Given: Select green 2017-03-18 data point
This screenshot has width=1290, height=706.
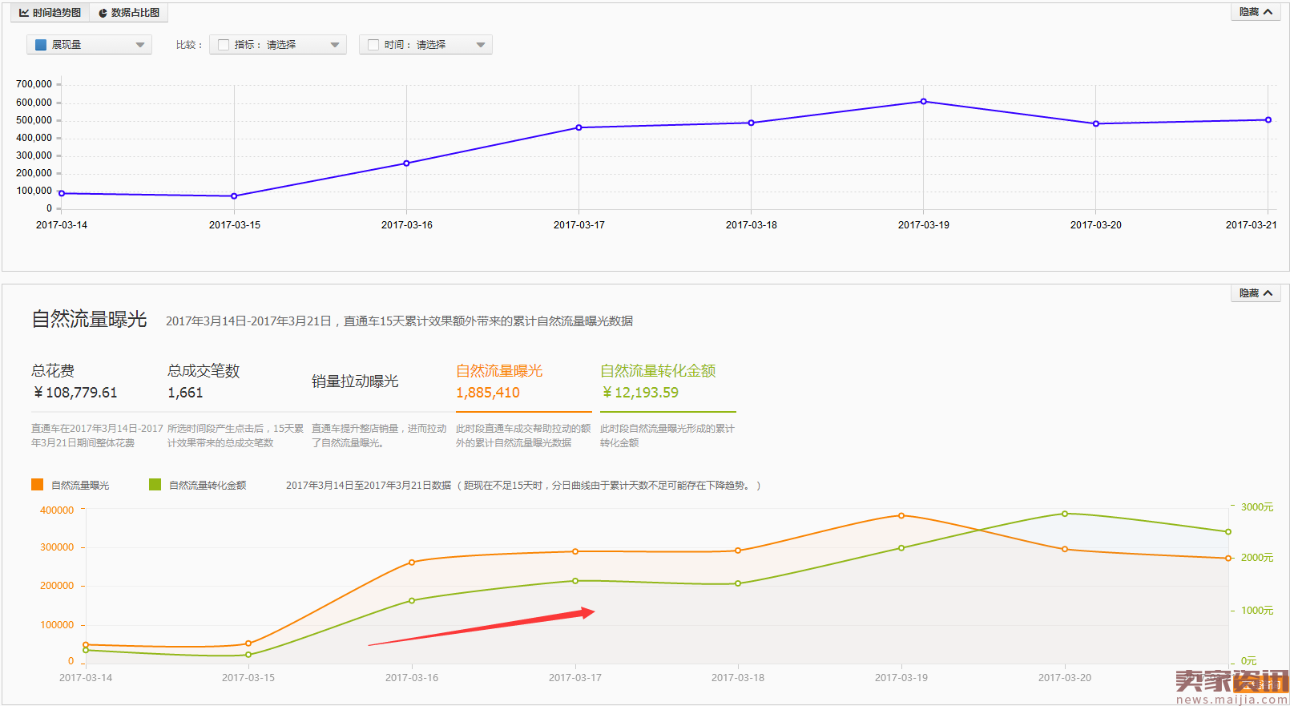Looking at the screenshot, I should click(x=738, y=583).
